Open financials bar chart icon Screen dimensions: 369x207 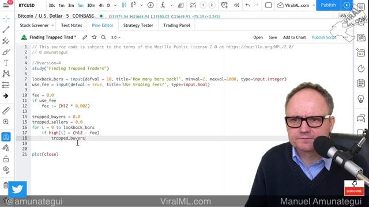click(x=180, y=5)
